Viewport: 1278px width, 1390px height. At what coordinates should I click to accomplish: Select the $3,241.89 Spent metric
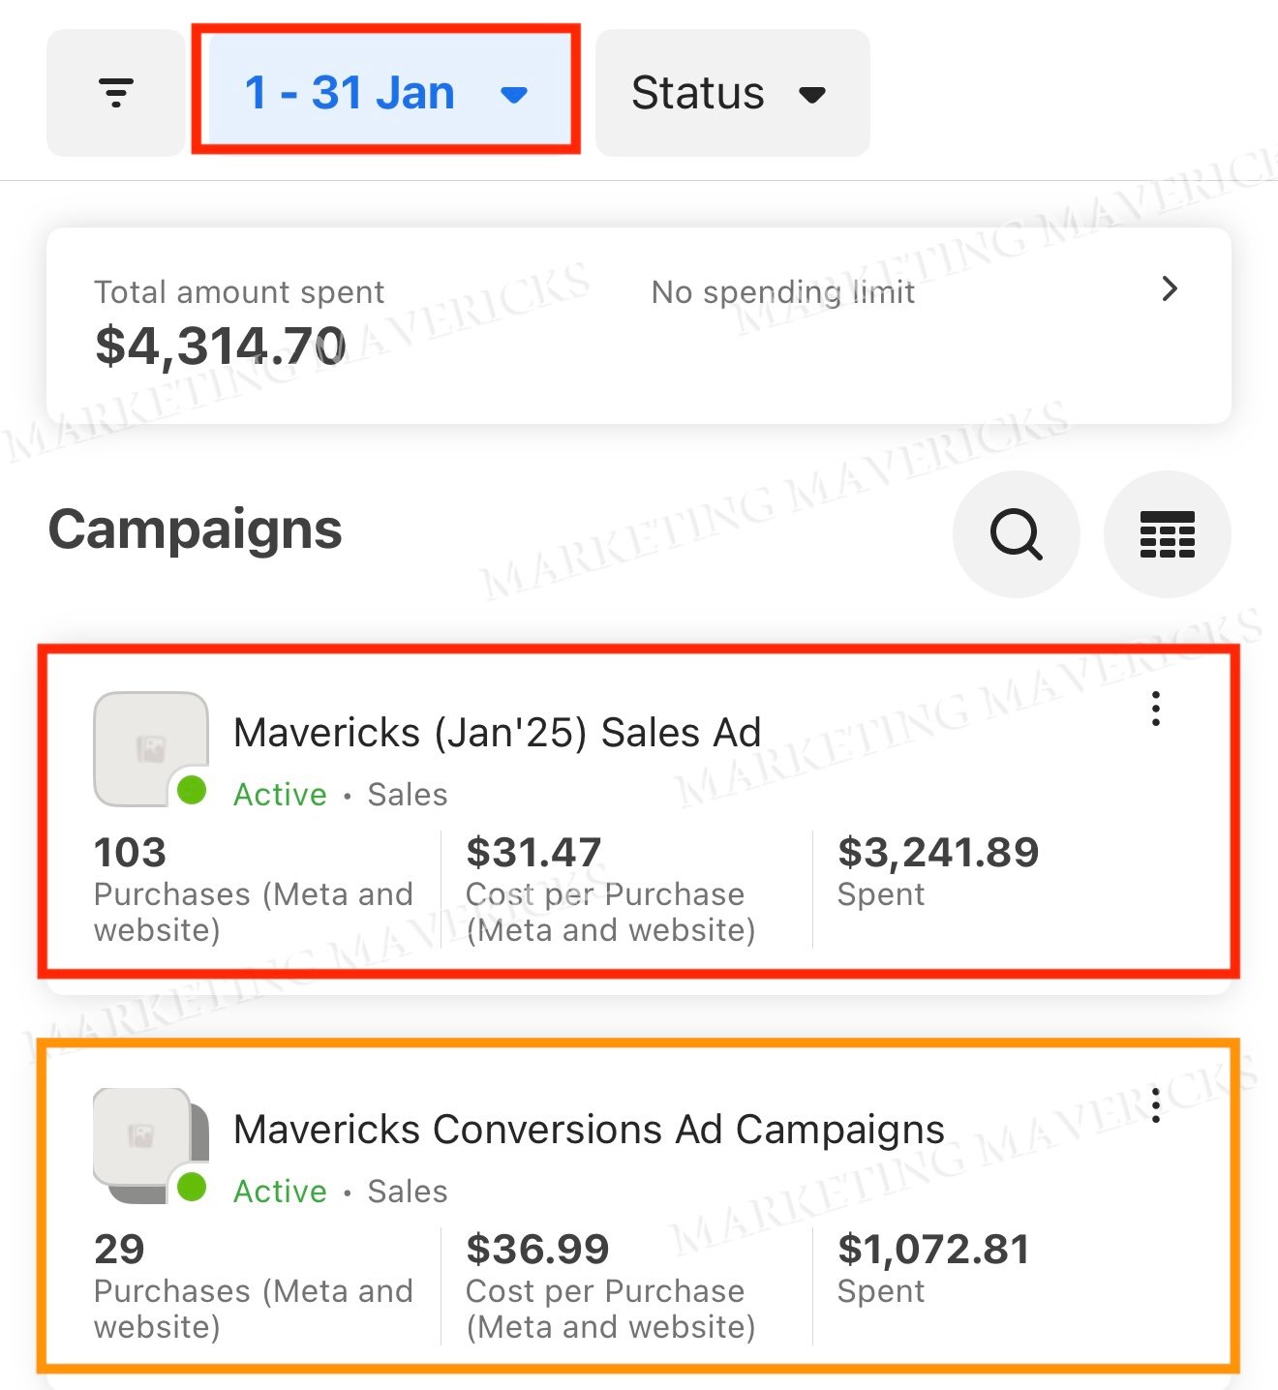(937, 869)
